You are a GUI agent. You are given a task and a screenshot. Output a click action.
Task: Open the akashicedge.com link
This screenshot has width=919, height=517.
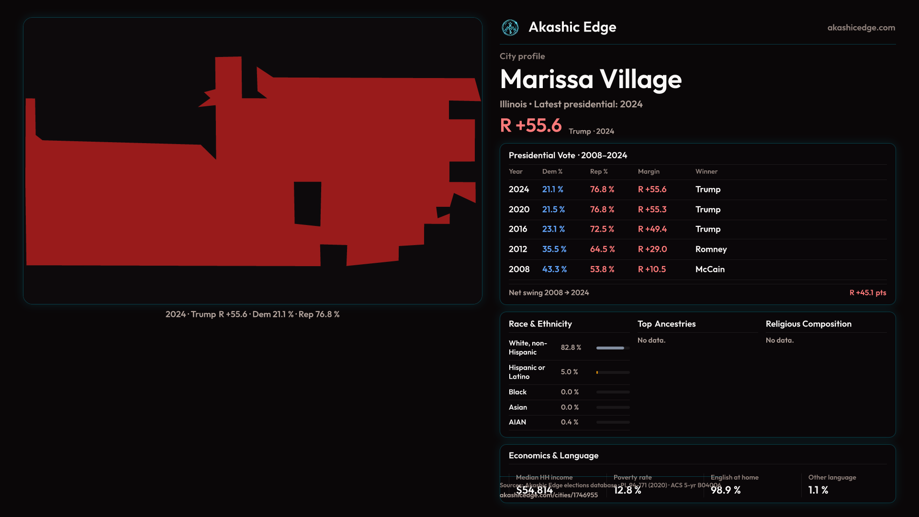[x=861, y=28]
